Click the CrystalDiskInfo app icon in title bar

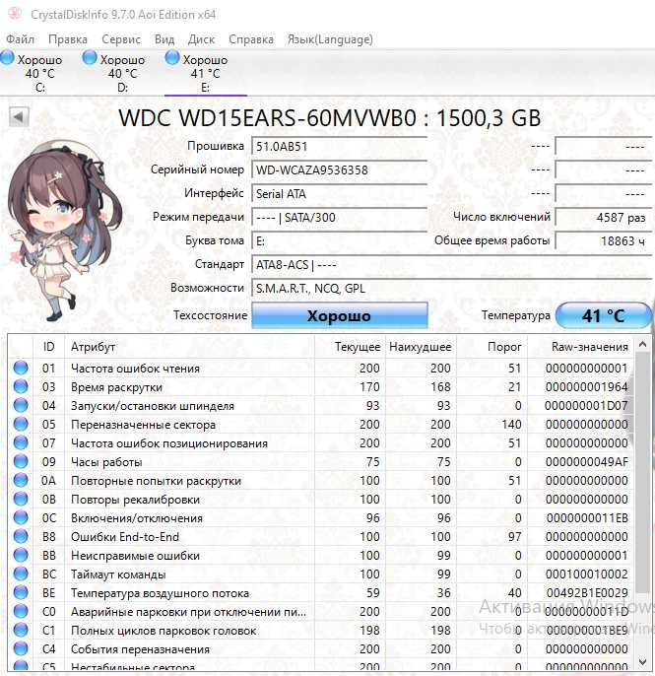pyautogui.click(x=15, y=14)
